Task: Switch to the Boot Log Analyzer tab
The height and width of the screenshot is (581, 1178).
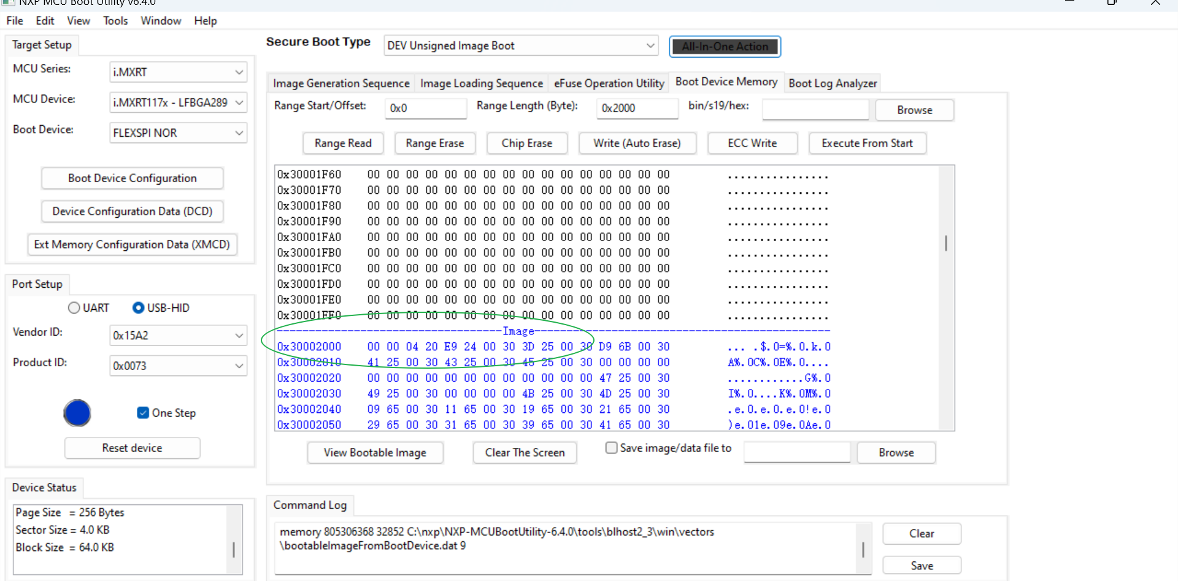Action: tap(833, 83)
